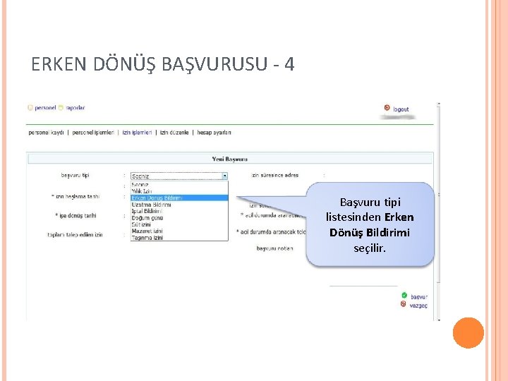The height and width of the screenshot is (381, 508).
Task: Select Mazeret izni option
Action: click(179, 231)
